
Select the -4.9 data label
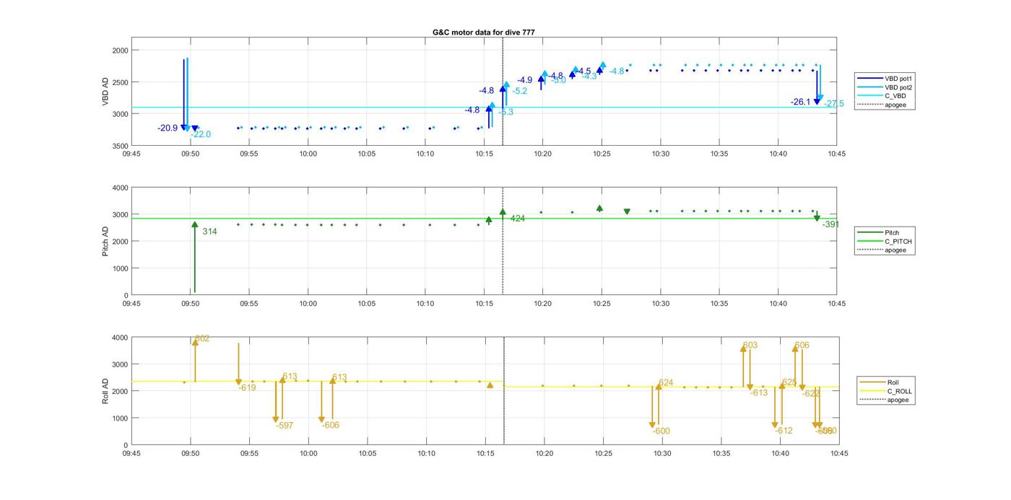pos(525,80)
